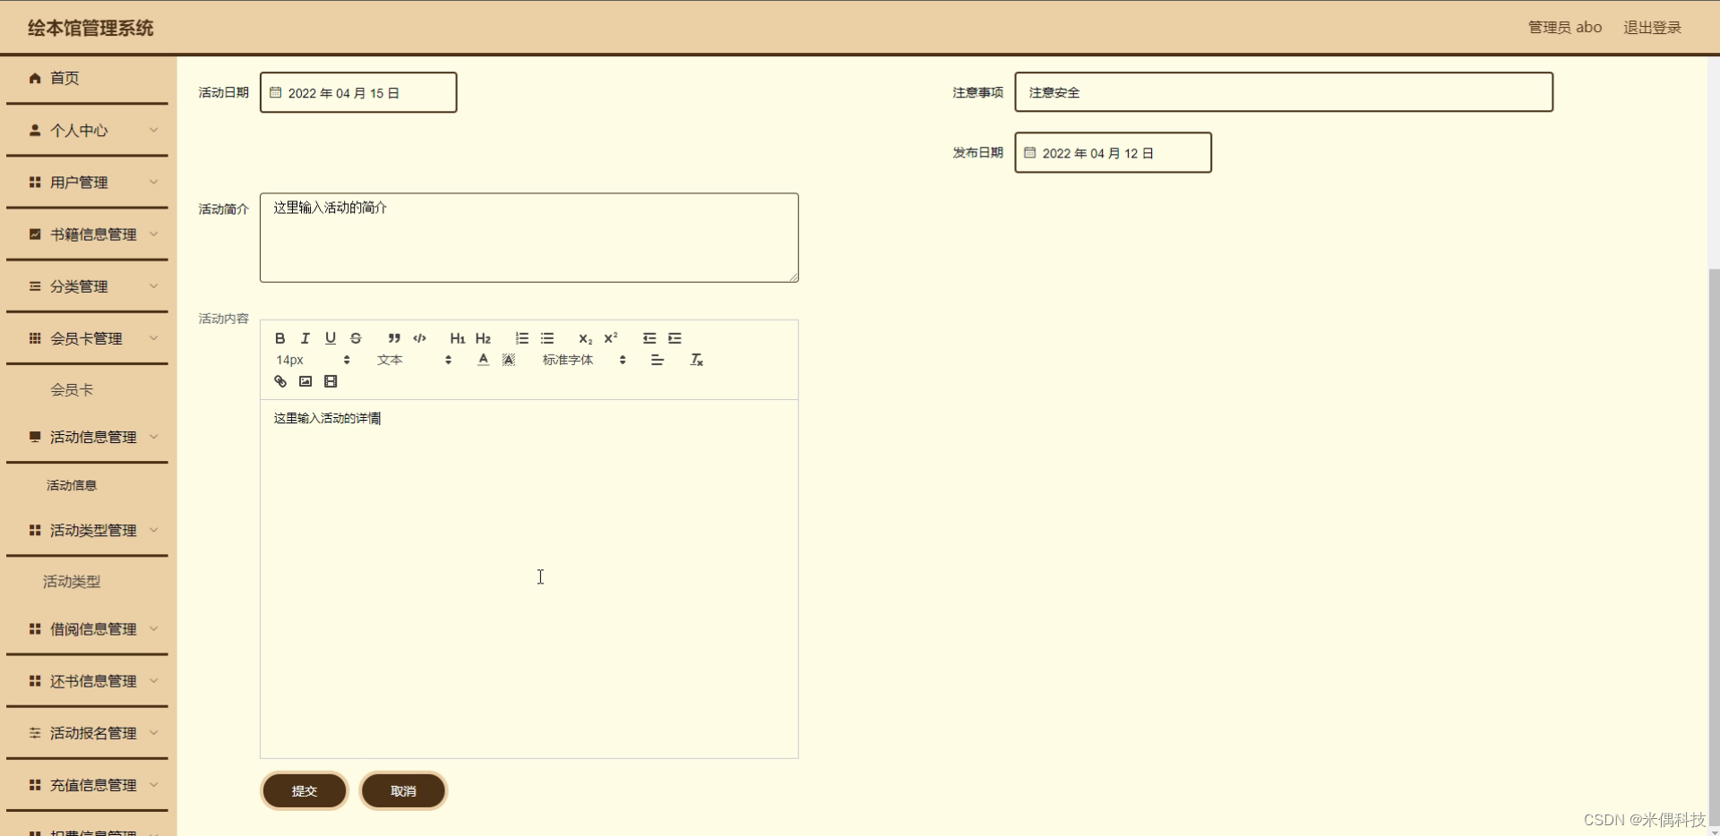Insert an ordered list
Viewport: 1720px width, 836px height.
coord(521,338)
